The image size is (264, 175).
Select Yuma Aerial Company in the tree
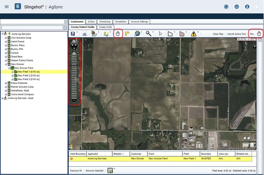(22, 94)
